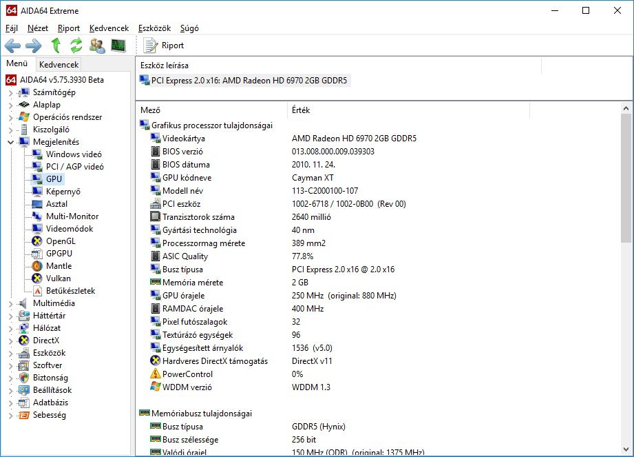Screen dimensions: 634x457
Task: Open the Eszközök menu
Action: (x=154, y=28)
